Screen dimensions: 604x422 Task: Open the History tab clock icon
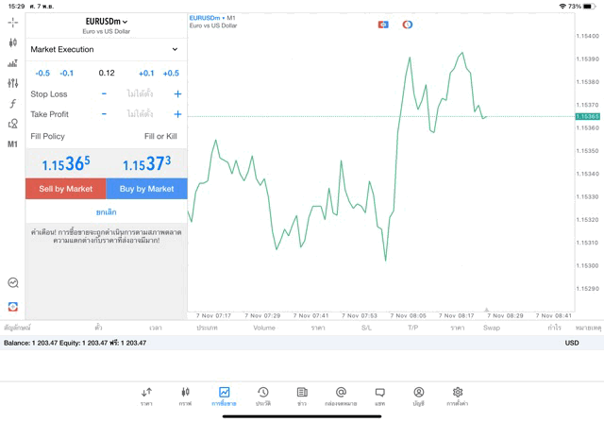coord(262,396)
